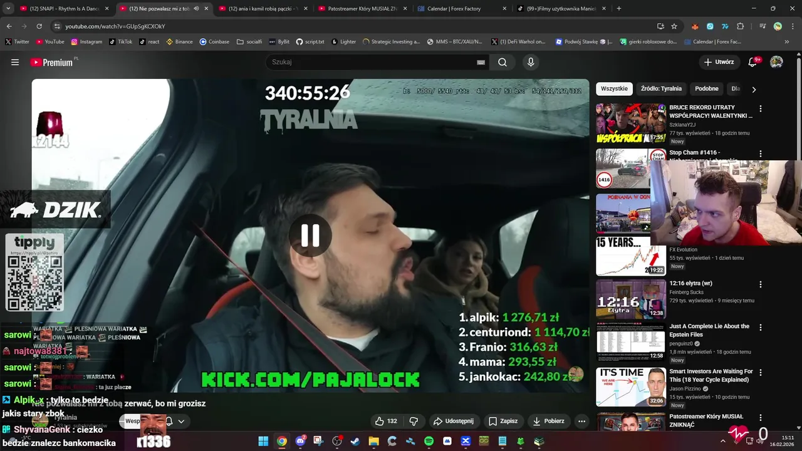
Task: Open options for BRUCE REKORD UTRATY video
Action: pyautogui.click(x=760, y=108)
